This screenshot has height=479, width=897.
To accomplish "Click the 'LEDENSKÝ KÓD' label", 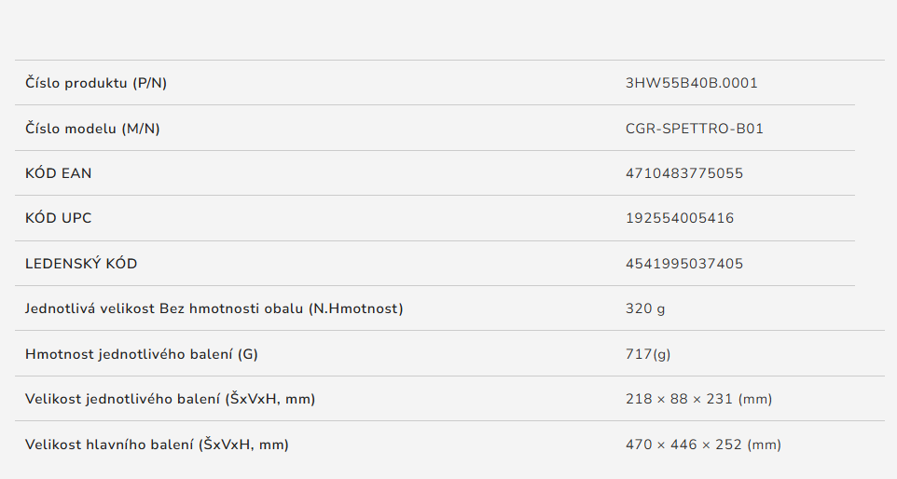I will tap(81, 264).
